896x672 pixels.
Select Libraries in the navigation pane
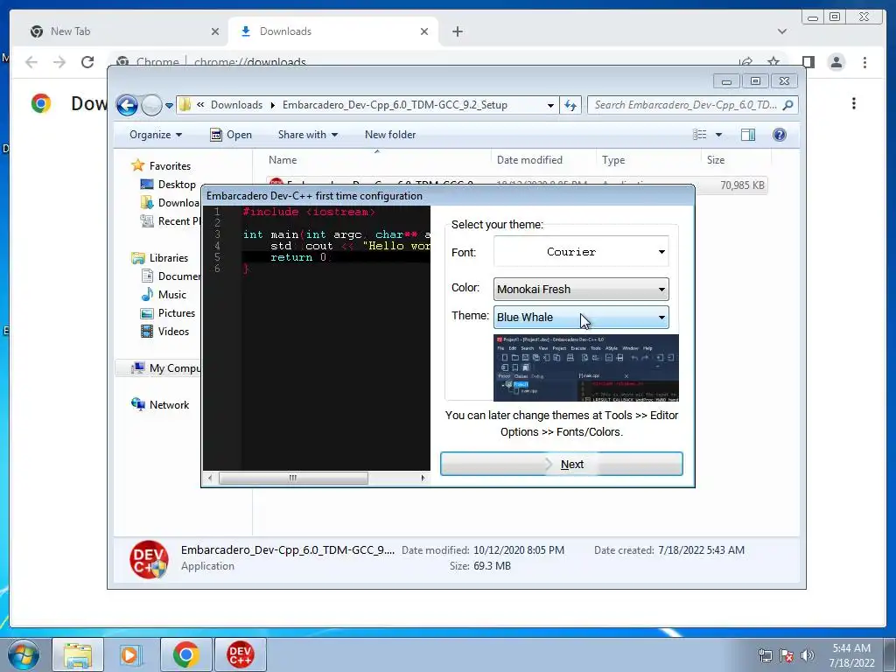(169, 258)
